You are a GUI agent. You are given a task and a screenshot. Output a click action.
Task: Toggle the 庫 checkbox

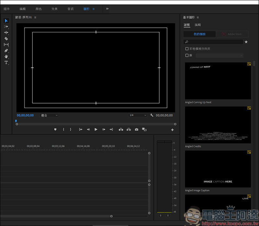click(187, 55)
